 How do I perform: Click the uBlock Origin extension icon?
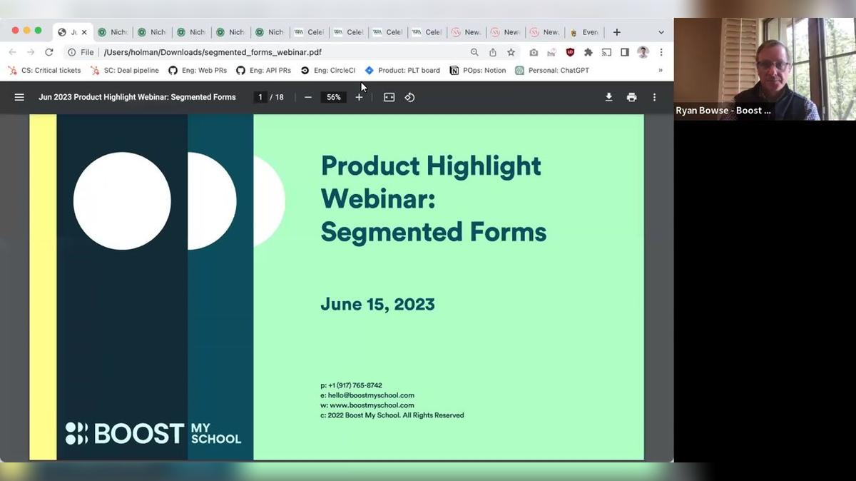(x=571, y=52)
